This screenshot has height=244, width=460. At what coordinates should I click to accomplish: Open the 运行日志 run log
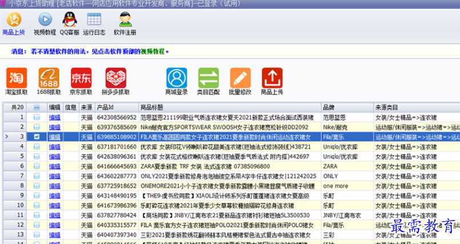(x=94, y=23)
